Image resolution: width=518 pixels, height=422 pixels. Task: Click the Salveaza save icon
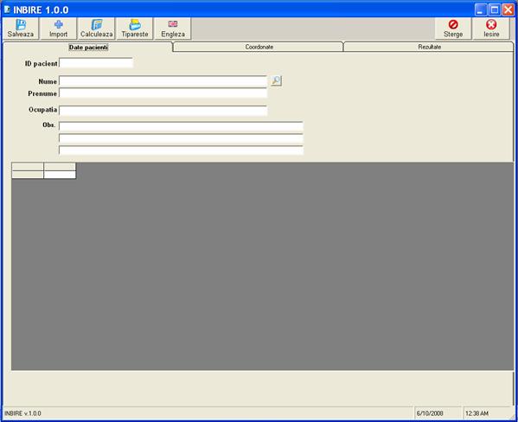(21, 25)
